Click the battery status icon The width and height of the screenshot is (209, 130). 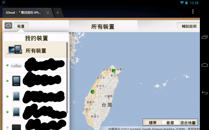(186, 3)
